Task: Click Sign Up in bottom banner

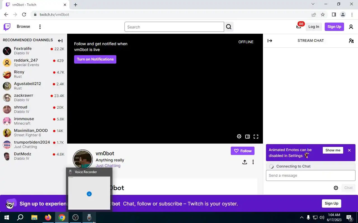Action: (x=331, y=203)
